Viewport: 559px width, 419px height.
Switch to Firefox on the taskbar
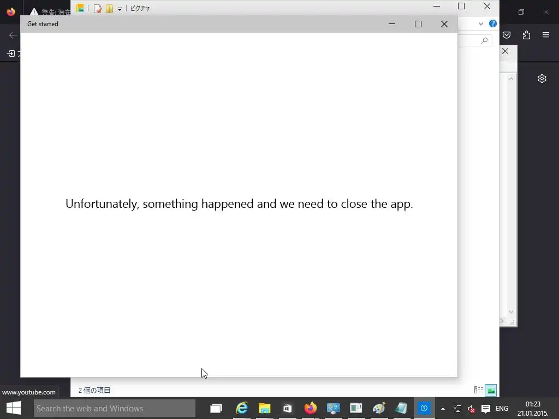click(x=310, y=408)
